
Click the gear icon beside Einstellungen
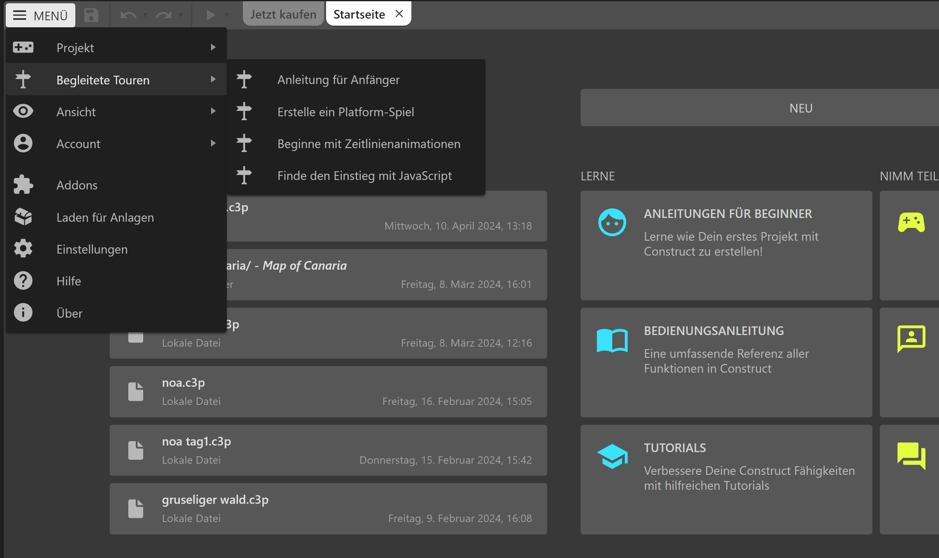23,249
